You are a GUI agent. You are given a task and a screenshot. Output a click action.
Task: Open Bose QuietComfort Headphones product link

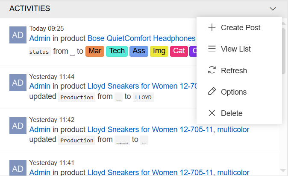tap(141, 38)
